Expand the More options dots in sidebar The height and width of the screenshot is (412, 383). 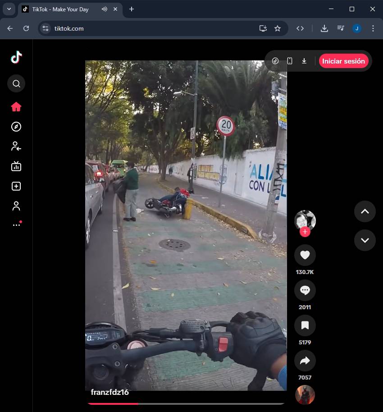tap(16, 225)
